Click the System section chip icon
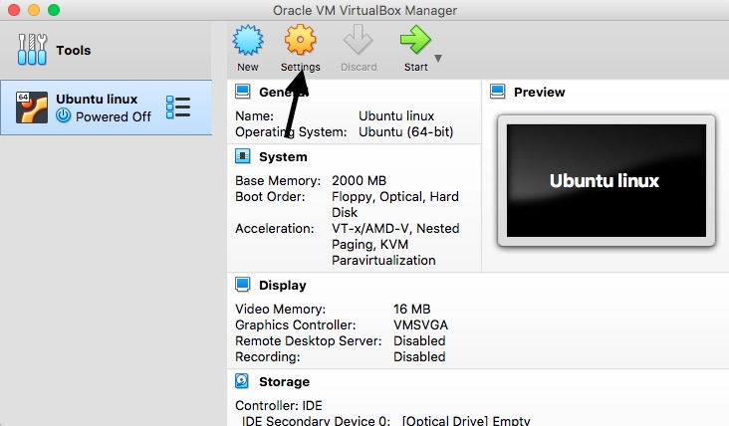Screen dimensions: 729x426 point(242,156)
